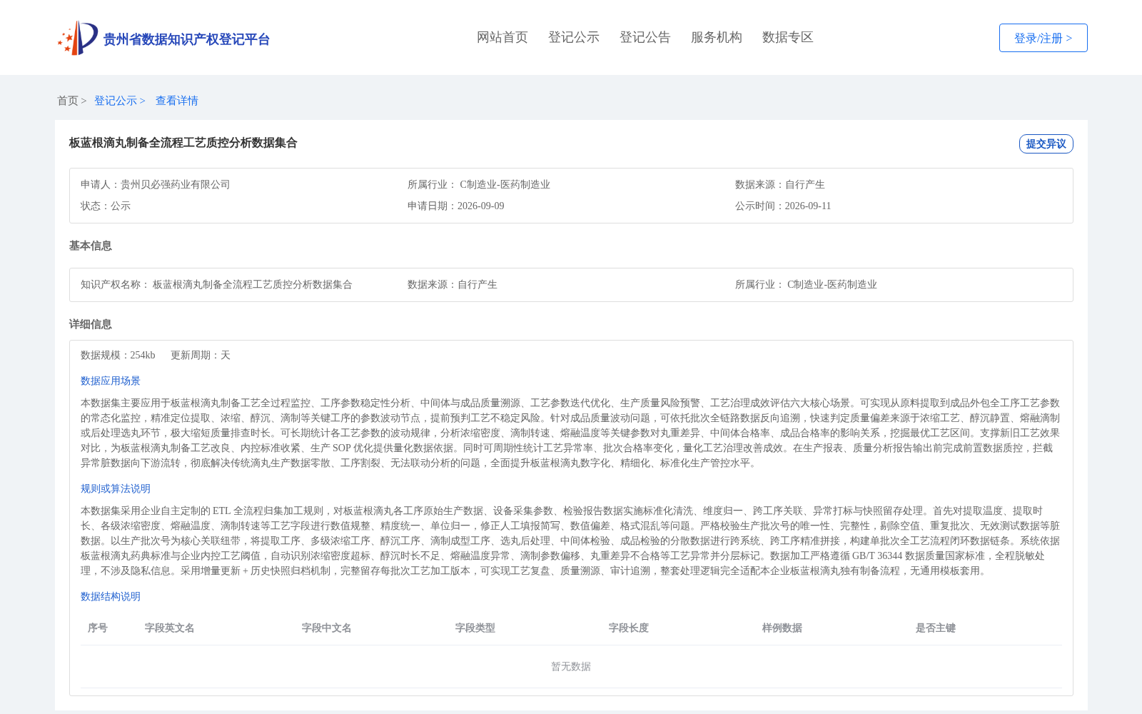Open the 数据专区 navigation item

coord(788,37)
